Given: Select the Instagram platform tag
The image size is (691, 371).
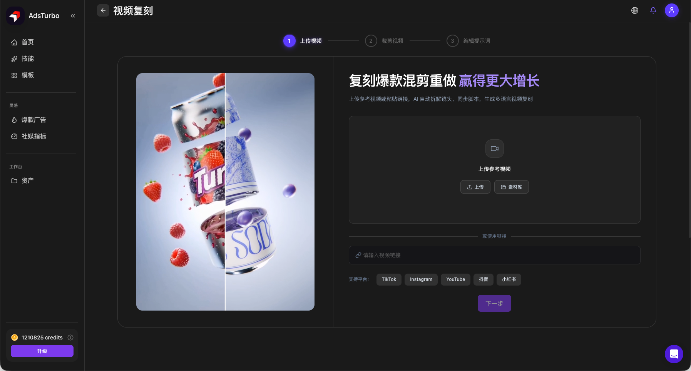Looking at the screenshot, I should pyautogui.click(x=421, y=279).
